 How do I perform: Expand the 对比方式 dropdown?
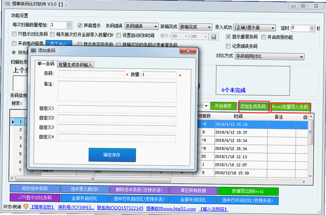click(269, 56)
